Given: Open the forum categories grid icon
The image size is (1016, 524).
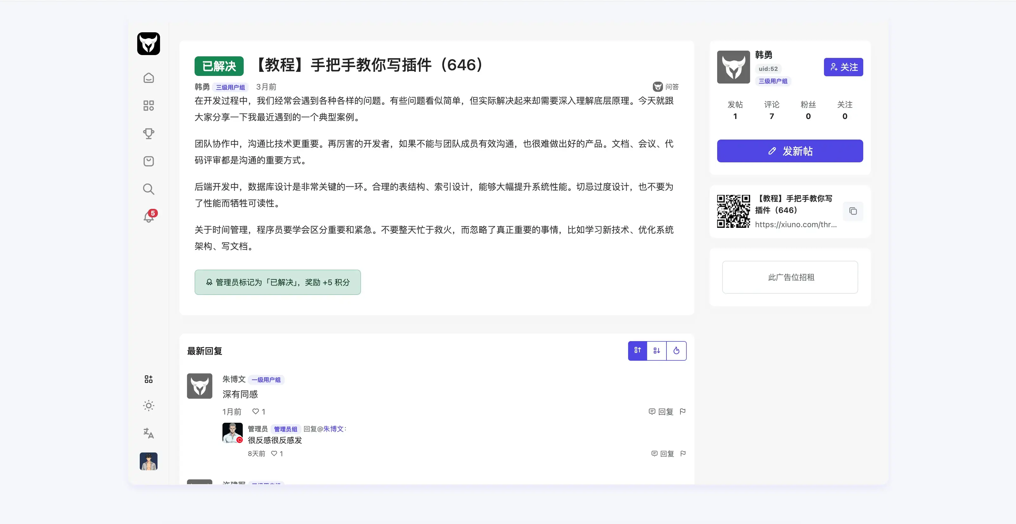Looking at the screenshot, I should tap(148, 105).
